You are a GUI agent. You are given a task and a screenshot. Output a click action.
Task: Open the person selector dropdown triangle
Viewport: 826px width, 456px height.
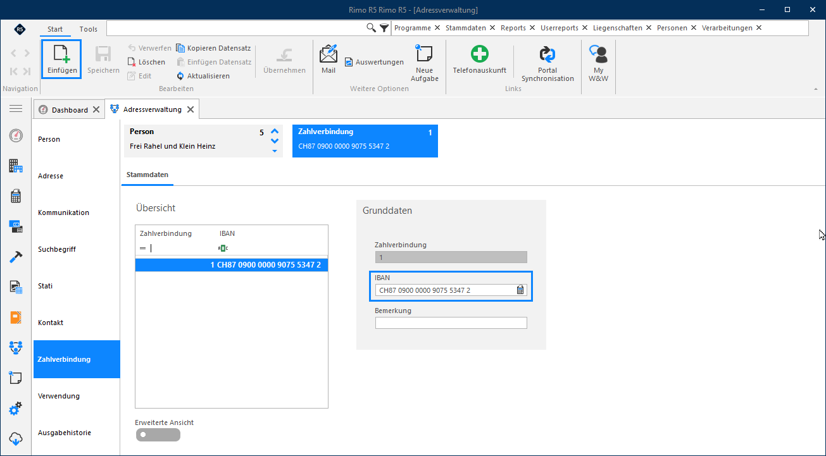[x=275, y=151]
